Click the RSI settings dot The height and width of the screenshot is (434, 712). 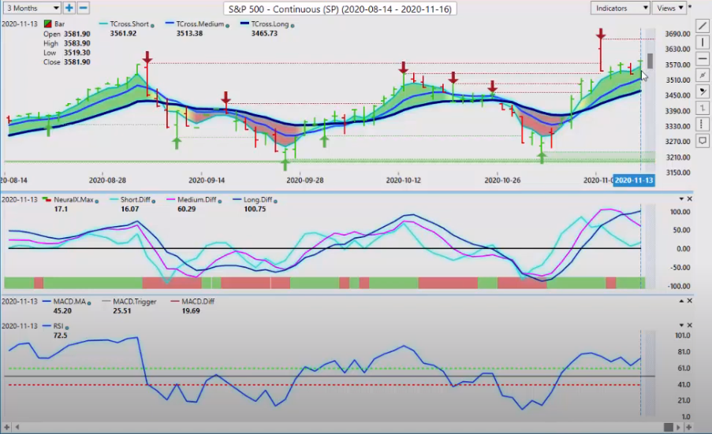click(x=67, y=328)
